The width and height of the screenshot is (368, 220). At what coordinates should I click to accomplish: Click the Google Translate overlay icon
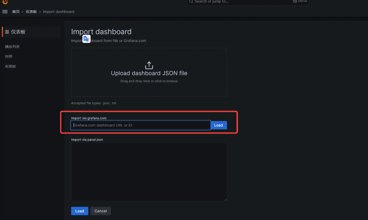tap(87, 39)
